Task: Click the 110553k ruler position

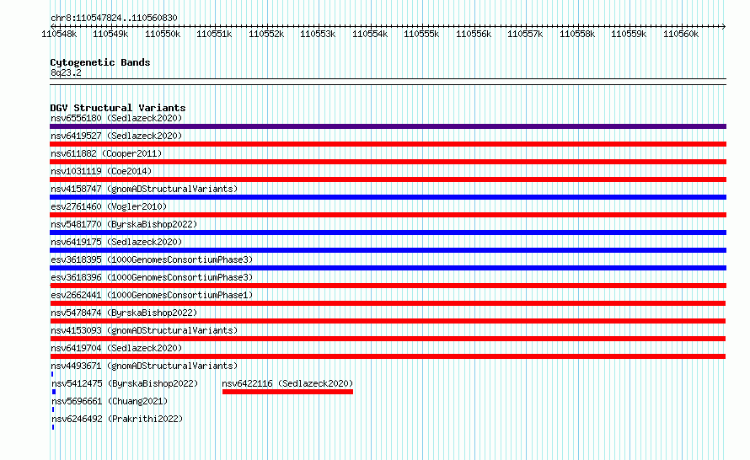Action: click(318, 34)
